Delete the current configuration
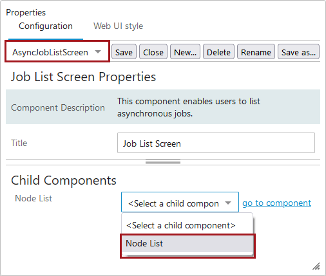This screenshot has height=276, width=326. coord(218,51)
